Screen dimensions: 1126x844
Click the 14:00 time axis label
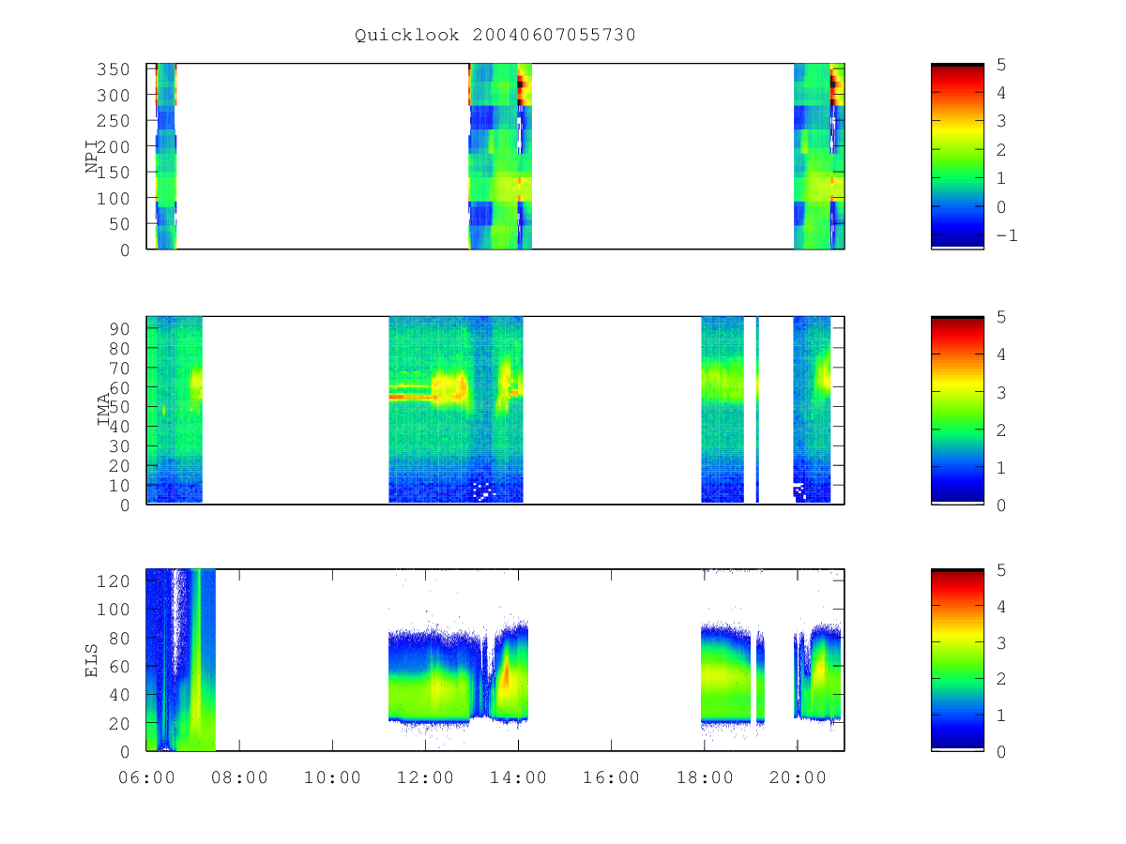[518, 777]
